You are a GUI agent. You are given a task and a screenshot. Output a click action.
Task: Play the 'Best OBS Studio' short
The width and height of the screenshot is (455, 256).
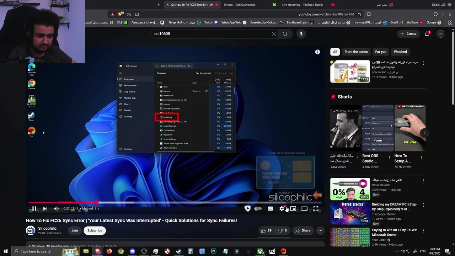[378, 128]
